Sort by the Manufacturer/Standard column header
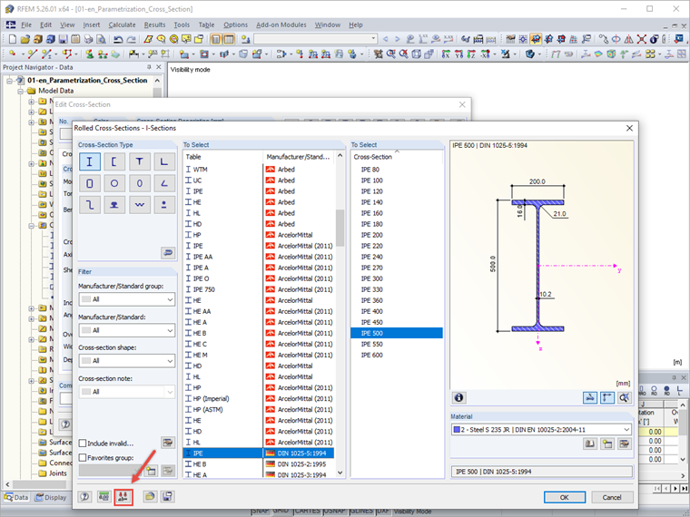Viewport: 690px width, 517px height. [299, 157]
